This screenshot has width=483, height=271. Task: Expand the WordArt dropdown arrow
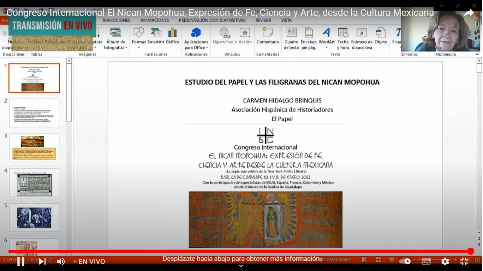tap(327, 48)
